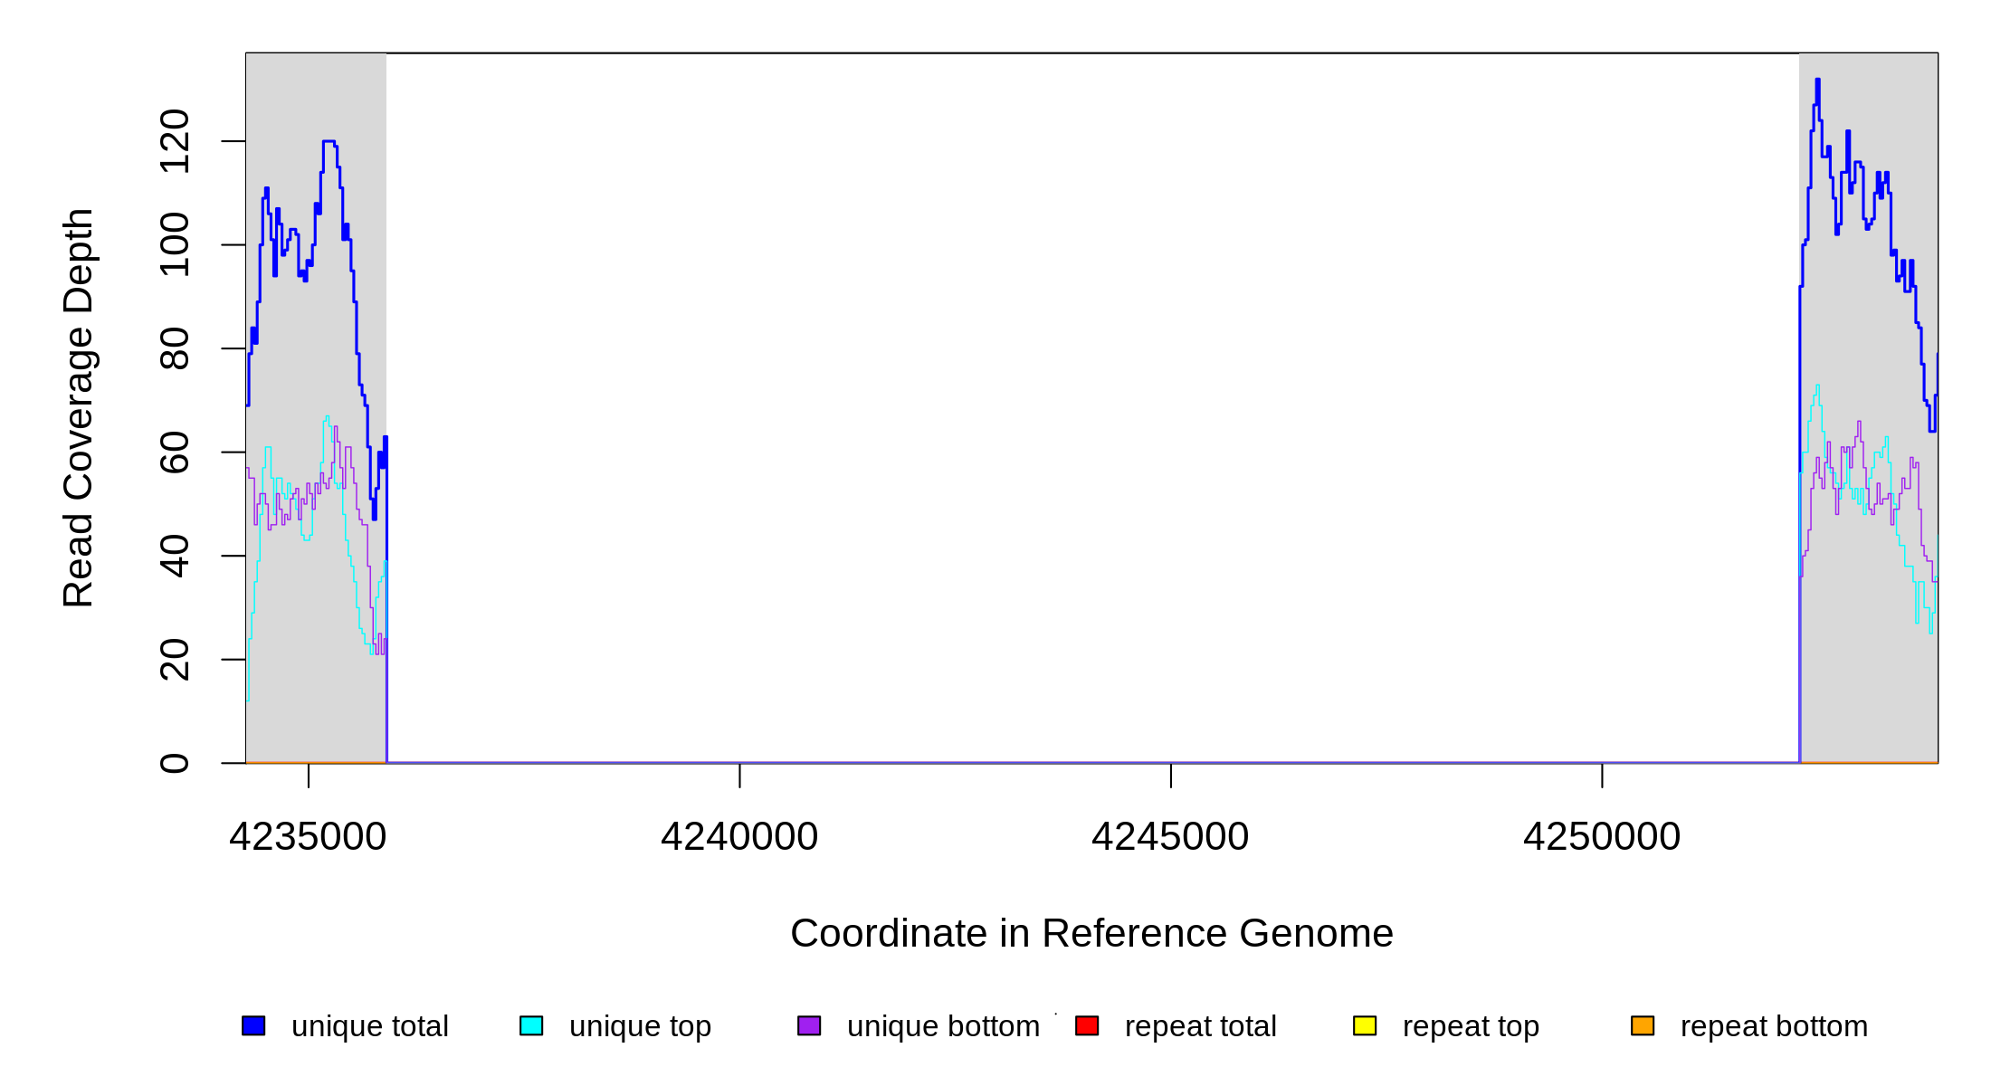This screenshot has height=1086, width=1991.
Task: Select the yellow repeat top legend swatch
Action: [1365, 1025]
